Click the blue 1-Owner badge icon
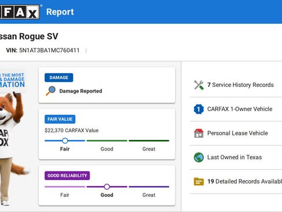Viewport: 282px width, 212px height. 199,109
